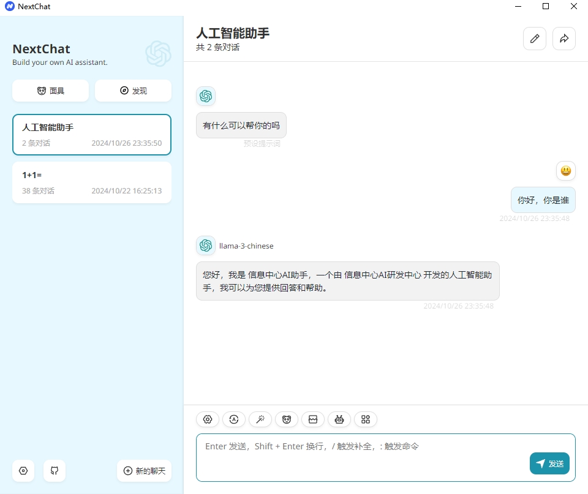Image resolution: width=588 pixels, height=494 pixels.
Task: Click the 发现 button
Action: (133, 91)
